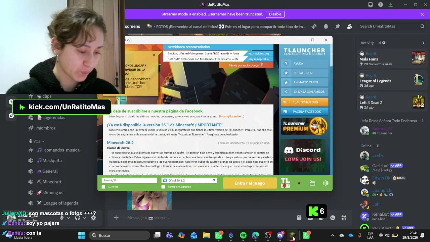Screen dimensions: 430x242
Task: Enable the Forzar actualización checkbox
Action: click(163, 187)
